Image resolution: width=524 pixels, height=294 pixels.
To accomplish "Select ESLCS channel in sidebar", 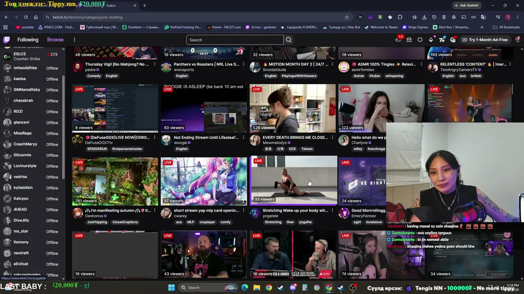I will click(x=33, y=56).
